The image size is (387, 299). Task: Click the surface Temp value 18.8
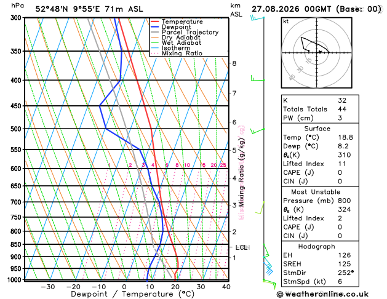point(345,137)
